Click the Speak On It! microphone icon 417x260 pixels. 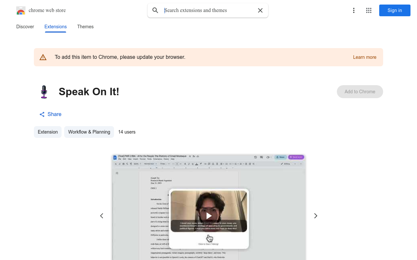44,92
